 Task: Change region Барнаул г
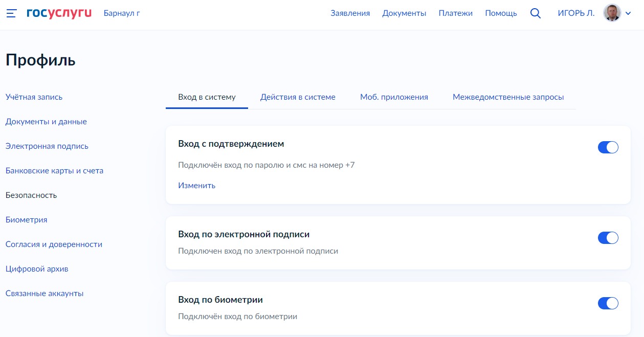point(122,13)
